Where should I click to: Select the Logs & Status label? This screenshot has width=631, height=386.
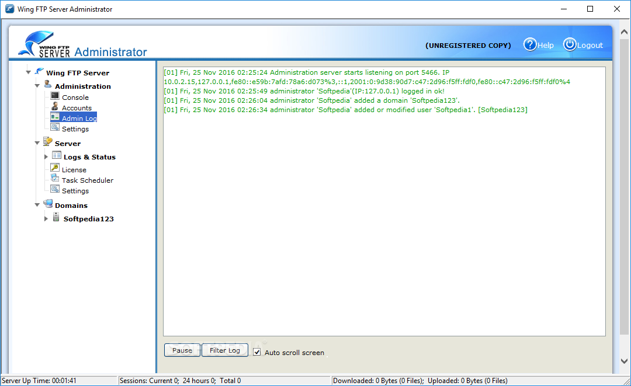click(89, 157)
